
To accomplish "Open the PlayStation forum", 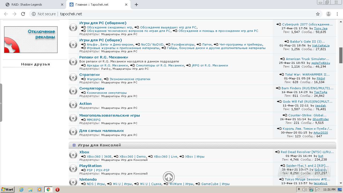I will pyautogui.click(x=90, y=166).
